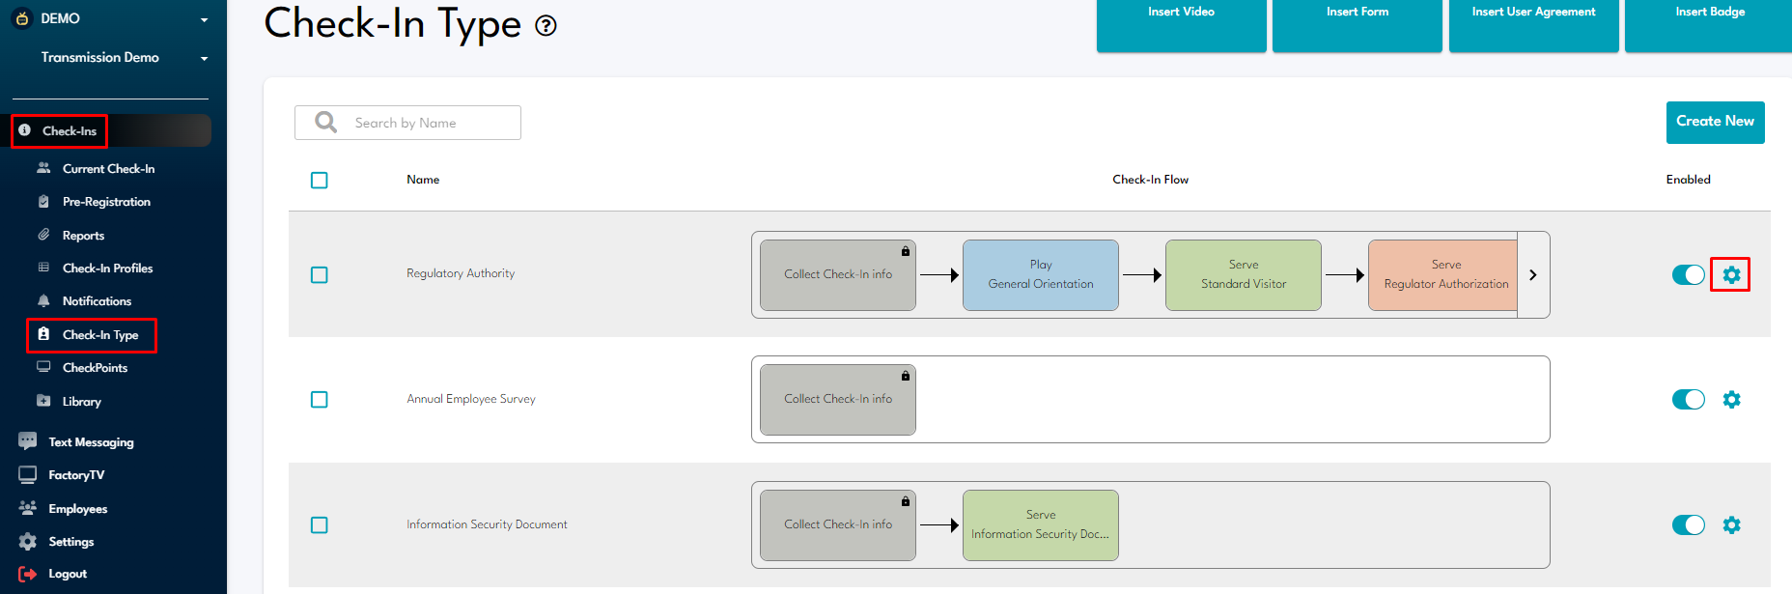Click the Current Check-In people icon
This screenshot has width=1792, height=594.
[43, 168]
